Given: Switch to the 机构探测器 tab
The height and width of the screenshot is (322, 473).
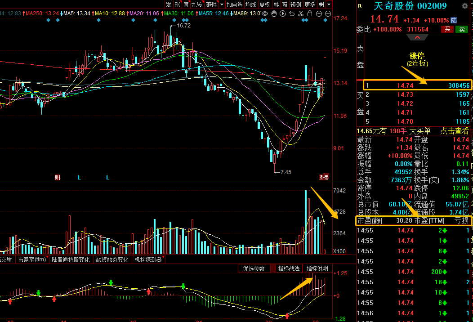Looking at the screenshot, I should [x=148, y=259].
